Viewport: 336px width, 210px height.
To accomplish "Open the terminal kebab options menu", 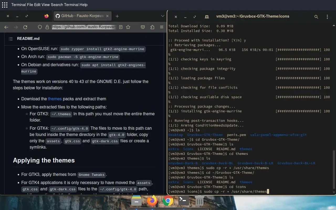I will tap(327, 17).
